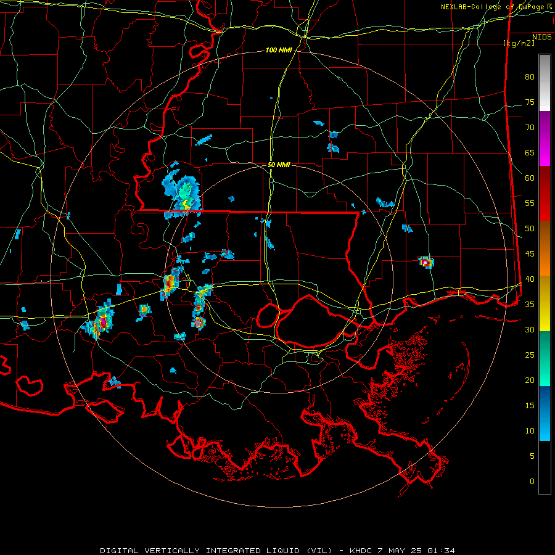Click the 35 value on the color scale
Screen dimensions: 555x555
[530, 305]
